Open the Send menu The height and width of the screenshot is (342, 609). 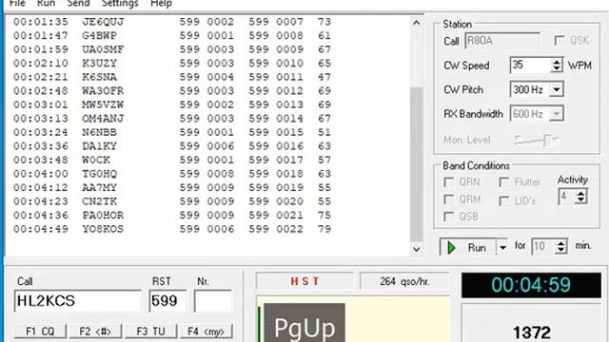(x=78, y=4)
